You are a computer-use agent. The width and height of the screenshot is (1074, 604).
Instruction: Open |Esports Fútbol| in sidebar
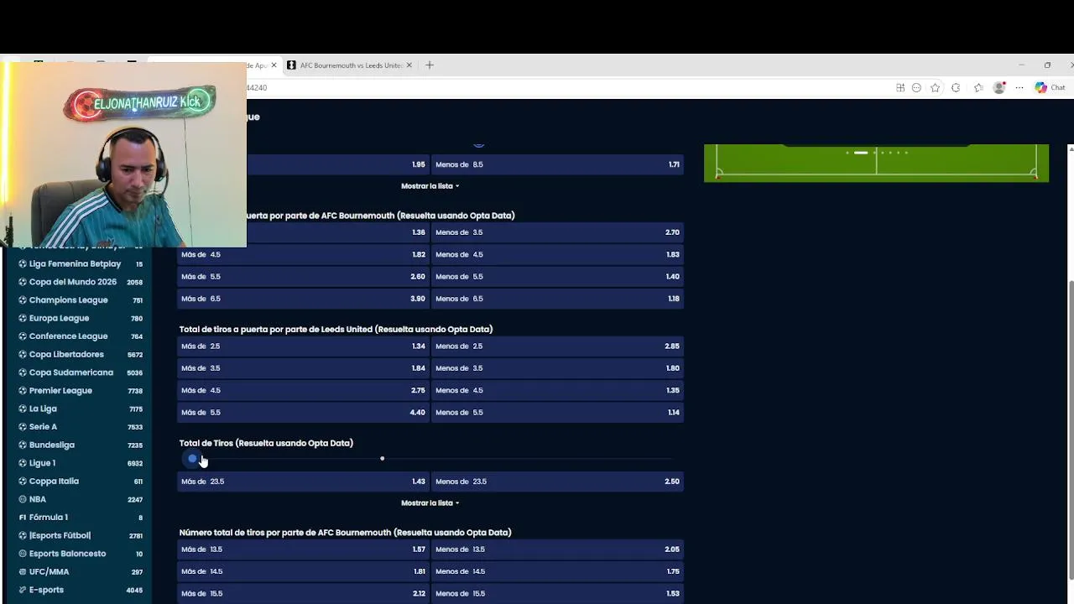[60, 535]
